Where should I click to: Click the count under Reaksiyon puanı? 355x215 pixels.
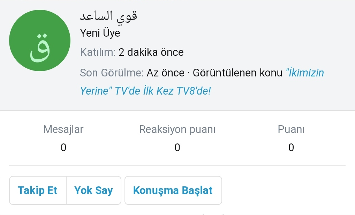177,148
